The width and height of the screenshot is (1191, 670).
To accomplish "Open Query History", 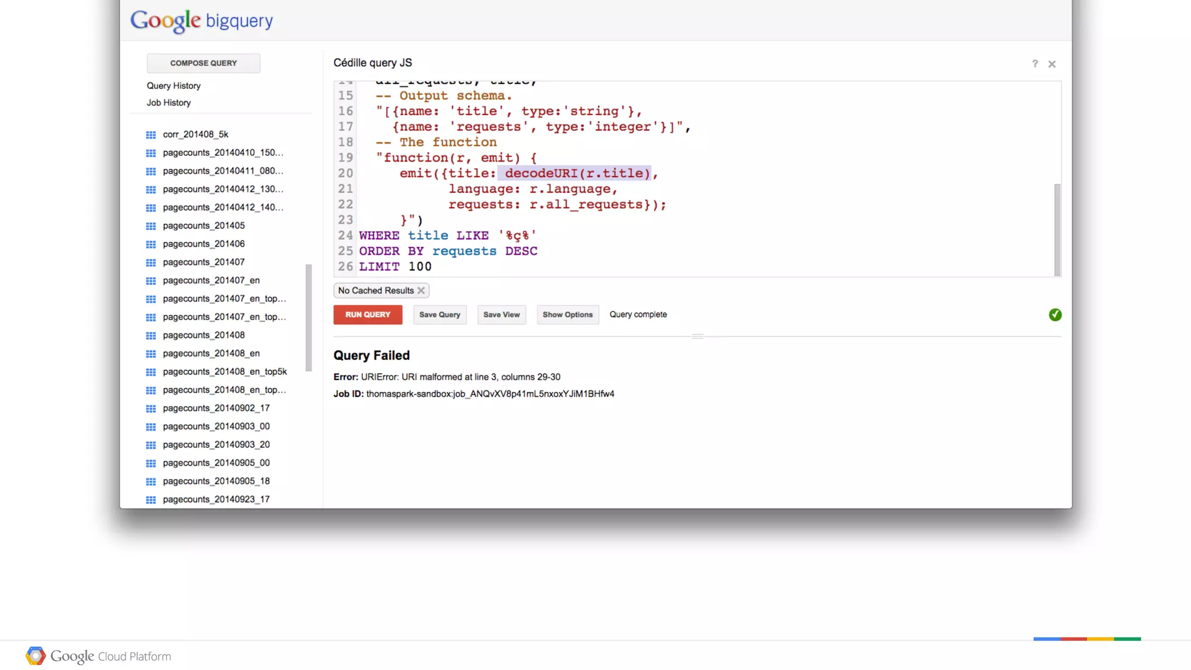I will 173,86.
